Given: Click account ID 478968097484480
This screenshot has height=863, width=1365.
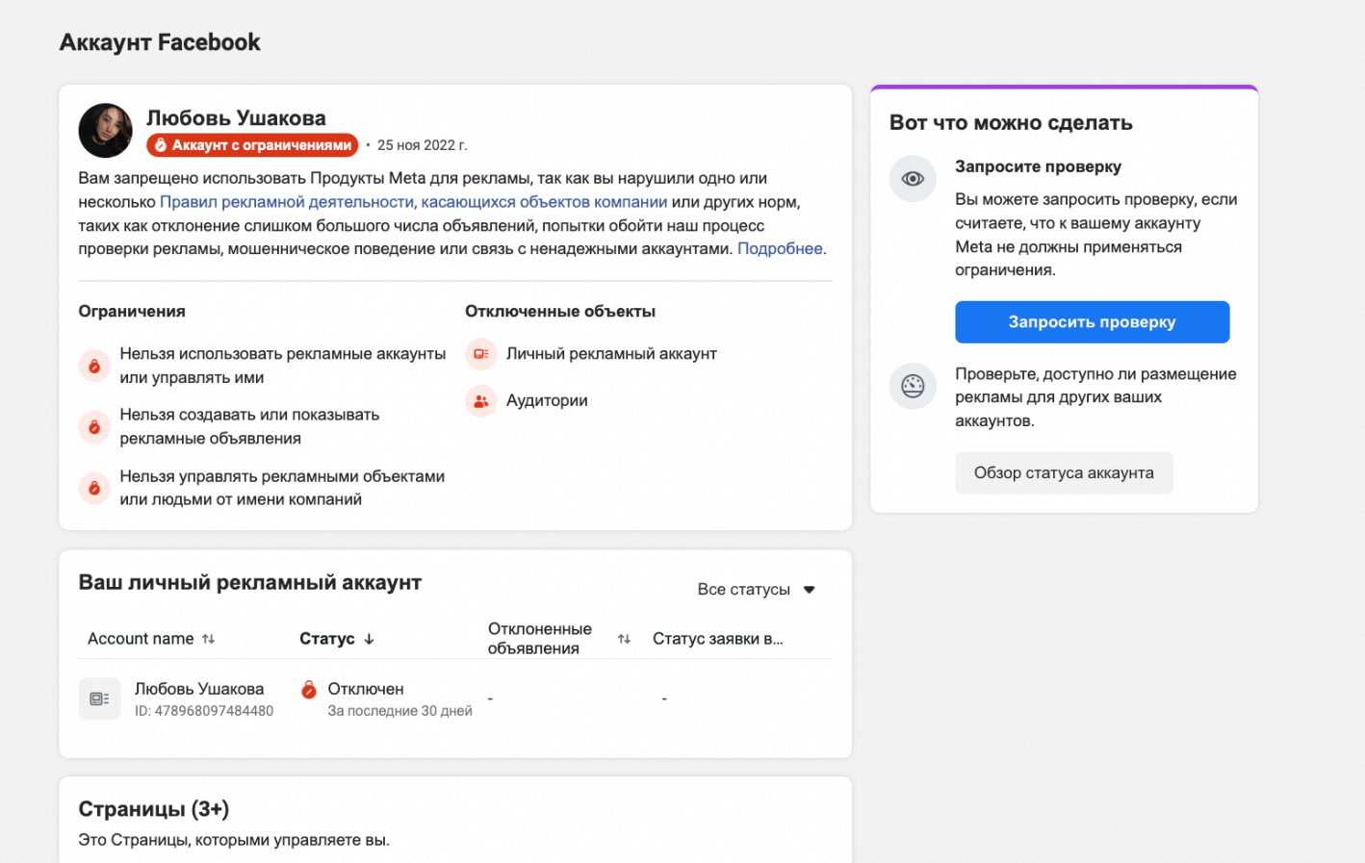Looking at the screenshot, I should point(204,711).
